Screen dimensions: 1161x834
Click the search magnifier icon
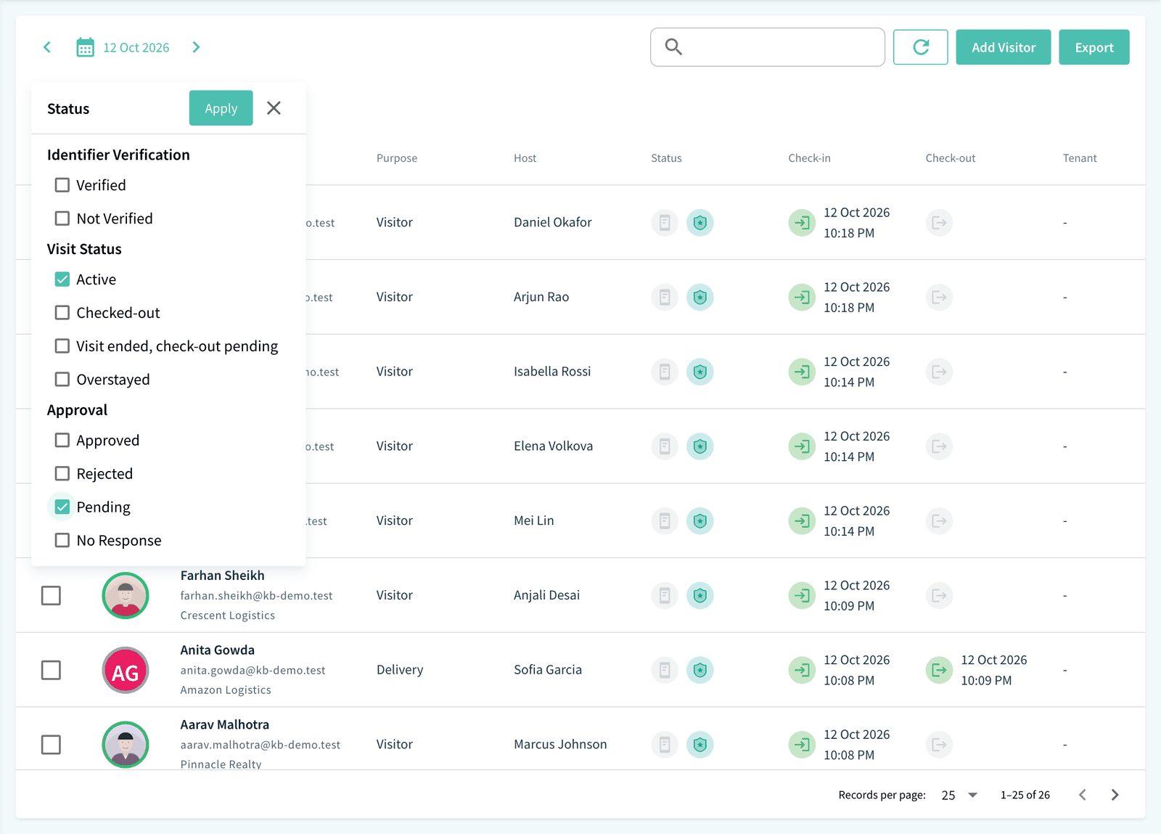[673, 47]
